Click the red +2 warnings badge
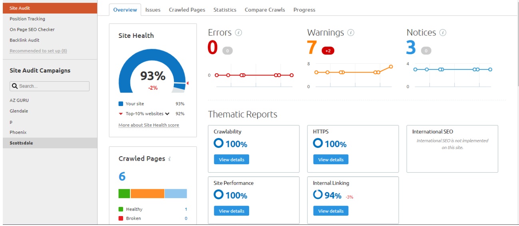519x226 pixels. 328,51
